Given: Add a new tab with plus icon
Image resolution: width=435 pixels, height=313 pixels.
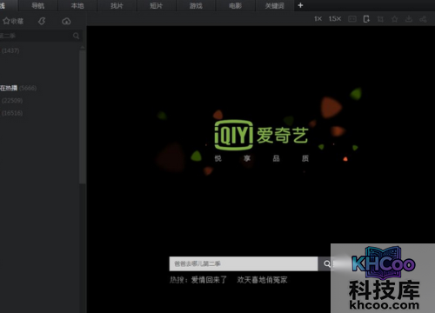Looking at the screenshot, I should [x=300, y=5].
